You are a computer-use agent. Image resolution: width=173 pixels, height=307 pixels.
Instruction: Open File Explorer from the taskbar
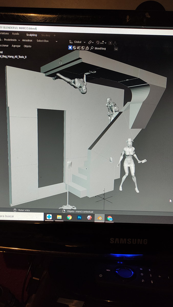pos(59,217)
